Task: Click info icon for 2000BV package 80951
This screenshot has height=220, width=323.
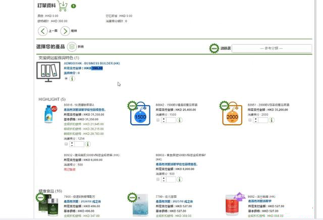Action: (272, 121)
